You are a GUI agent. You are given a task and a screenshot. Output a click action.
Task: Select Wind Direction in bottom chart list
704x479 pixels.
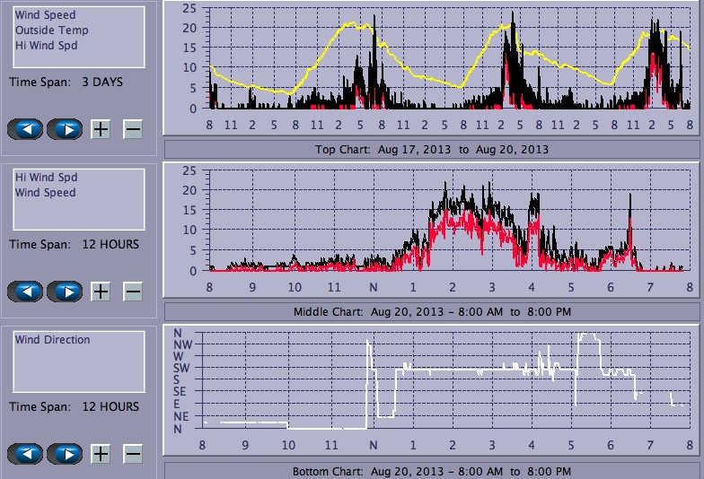(52, 340)
